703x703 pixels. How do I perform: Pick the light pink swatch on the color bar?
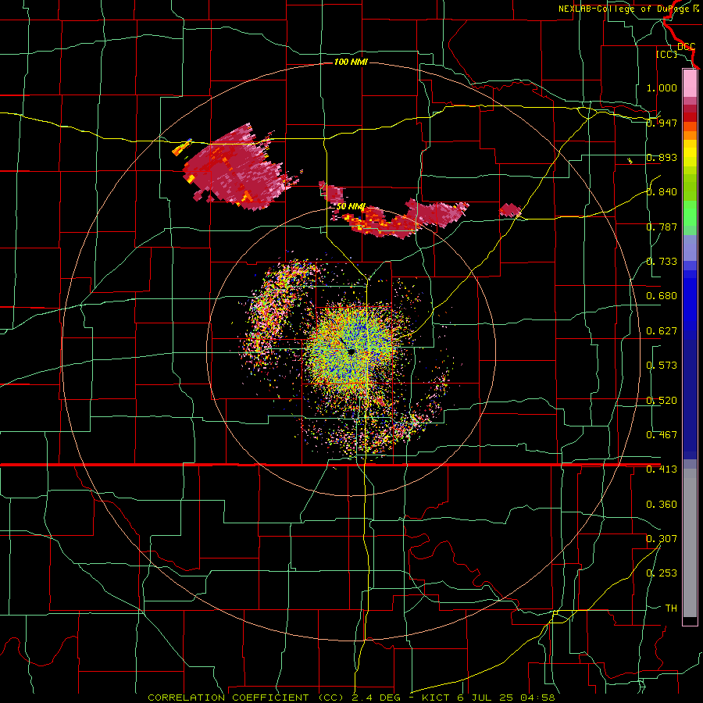(690, 84)
